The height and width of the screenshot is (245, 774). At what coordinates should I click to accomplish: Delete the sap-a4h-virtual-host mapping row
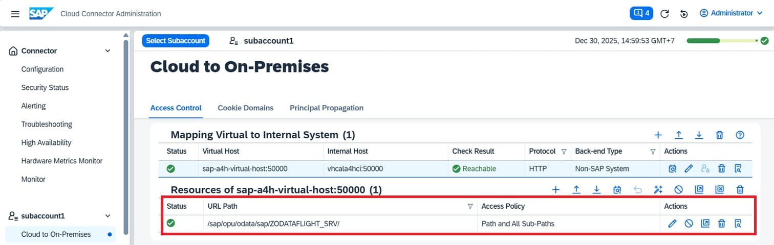tap(721, 168)
